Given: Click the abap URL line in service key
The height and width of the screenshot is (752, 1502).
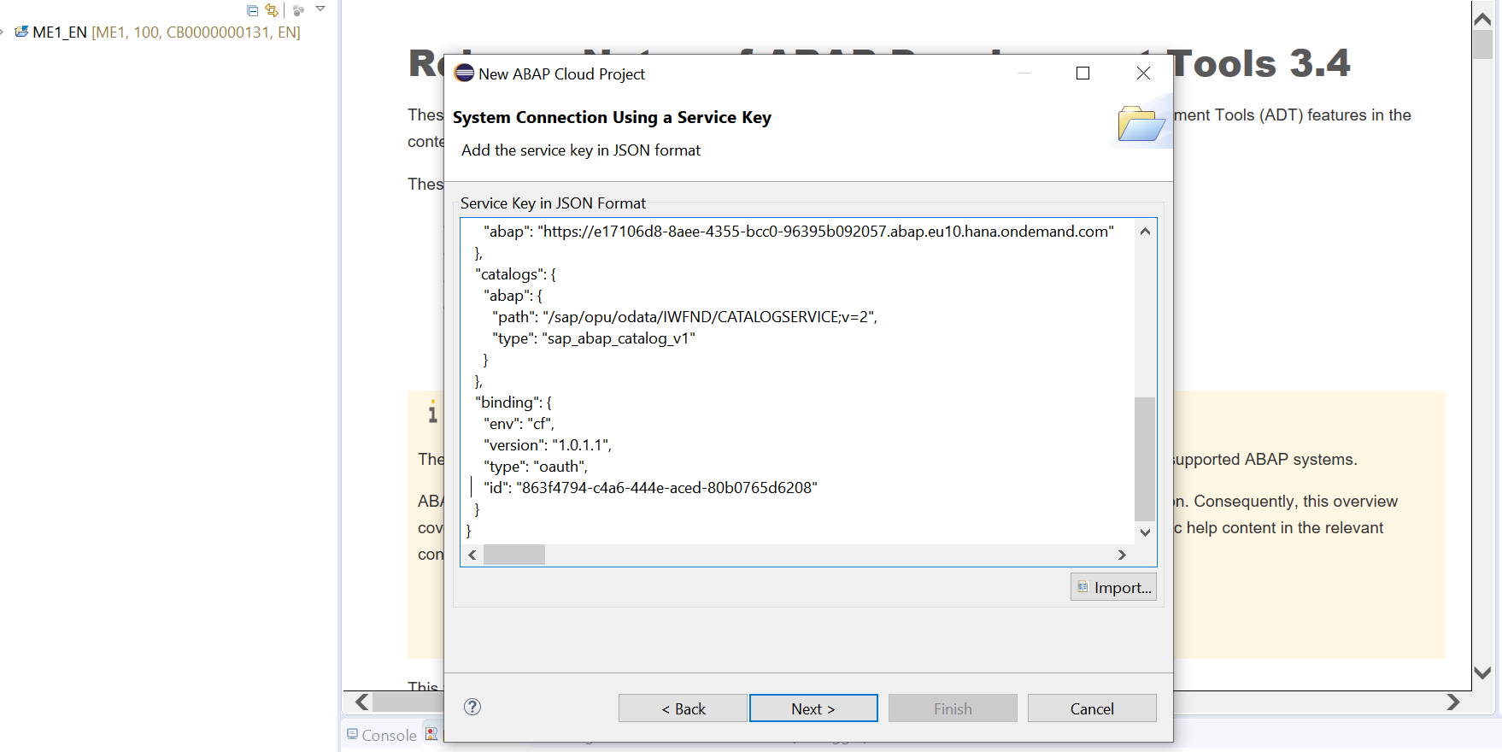Looking at the screenshot, I should [799, 232].
